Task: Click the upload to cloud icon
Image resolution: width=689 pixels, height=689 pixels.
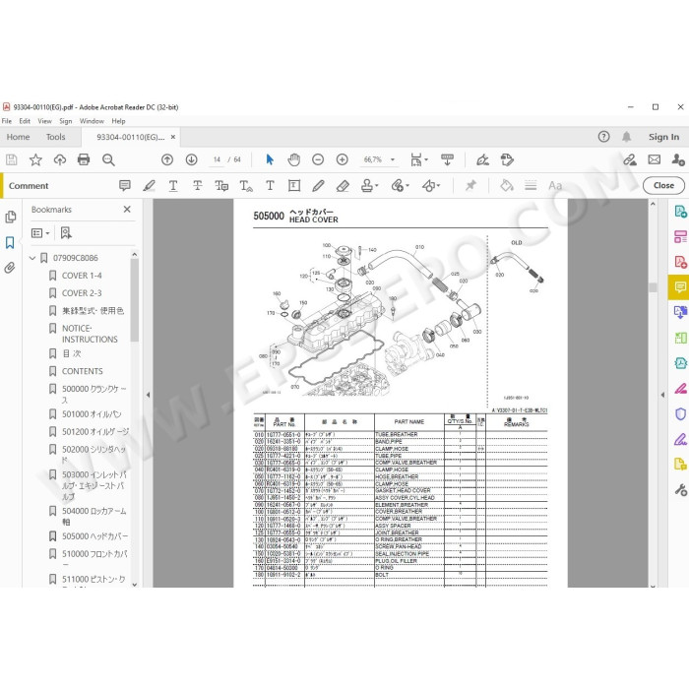Action: click(x=60, y=159)
